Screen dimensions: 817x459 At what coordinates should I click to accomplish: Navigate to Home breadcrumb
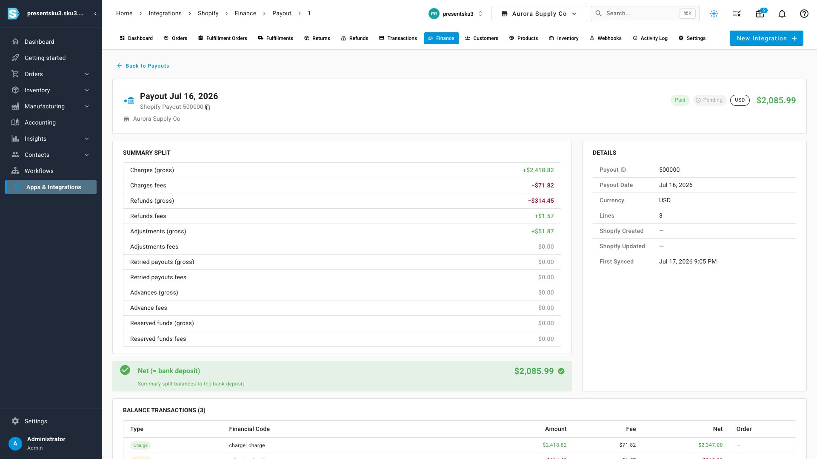tap(124, 13)
